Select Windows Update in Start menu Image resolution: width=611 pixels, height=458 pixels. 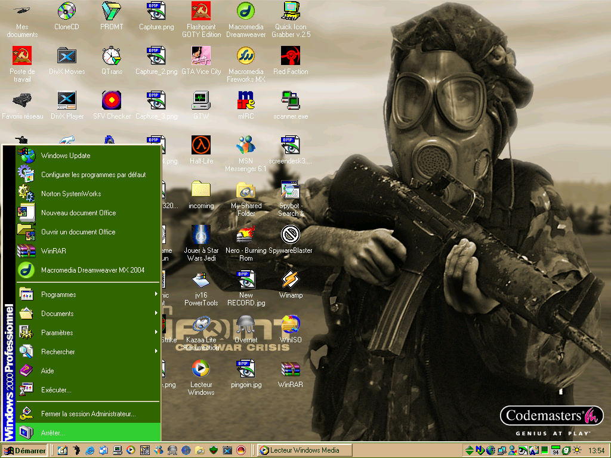tap(88, 156)
